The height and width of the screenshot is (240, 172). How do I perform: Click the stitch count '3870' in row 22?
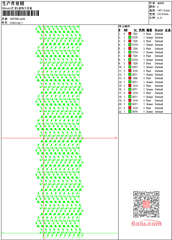[135, 112]
